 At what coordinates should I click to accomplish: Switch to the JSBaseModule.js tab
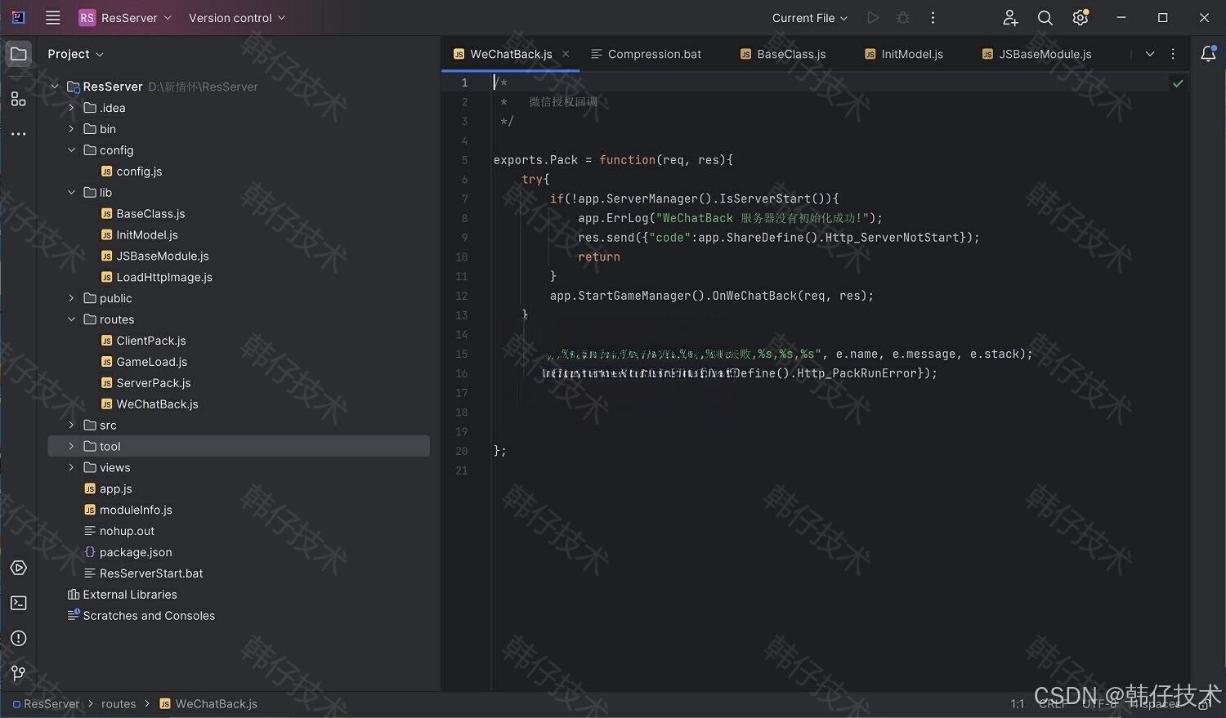[1036, 54]
